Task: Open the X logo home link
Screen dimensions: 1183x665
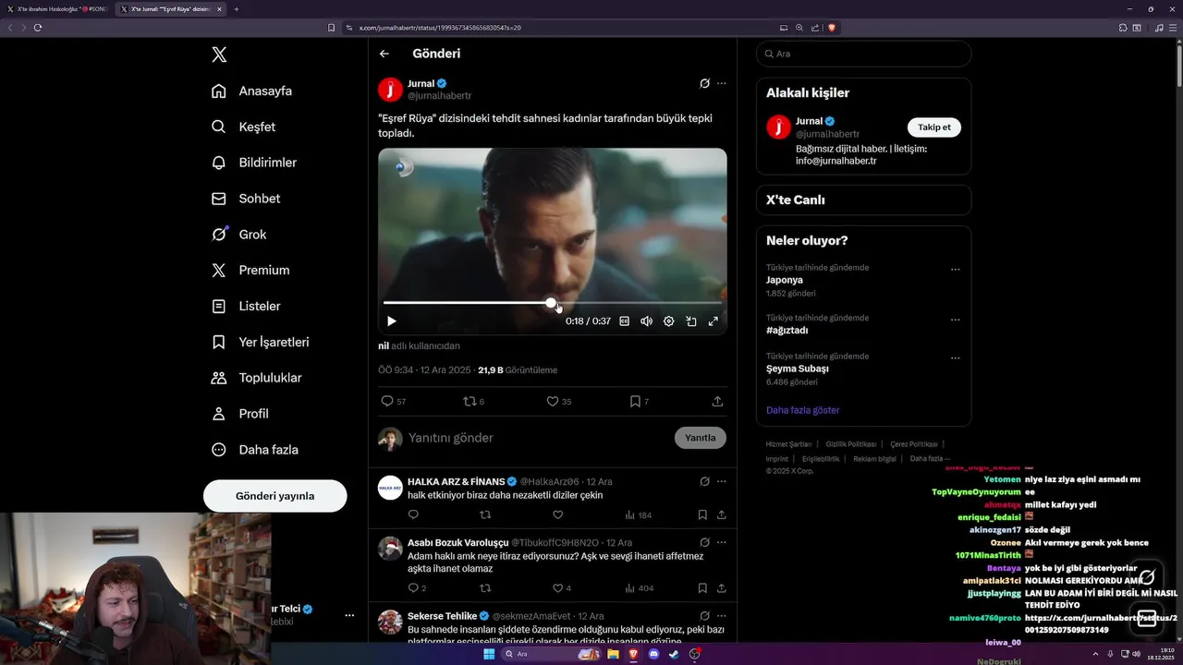Action: coord(219,54)
